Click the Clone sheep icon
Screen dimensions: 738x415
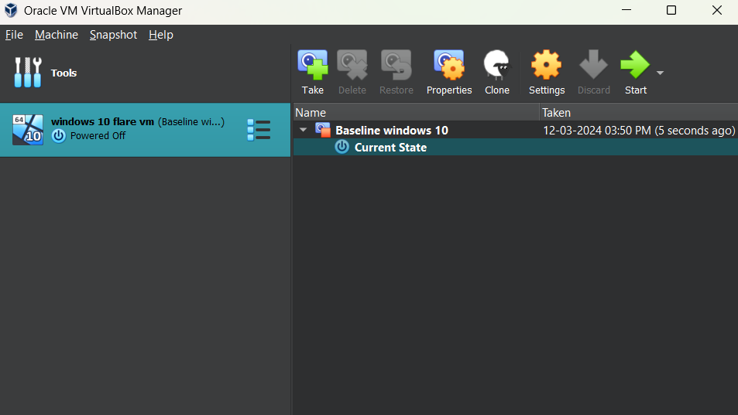(497, 65)
